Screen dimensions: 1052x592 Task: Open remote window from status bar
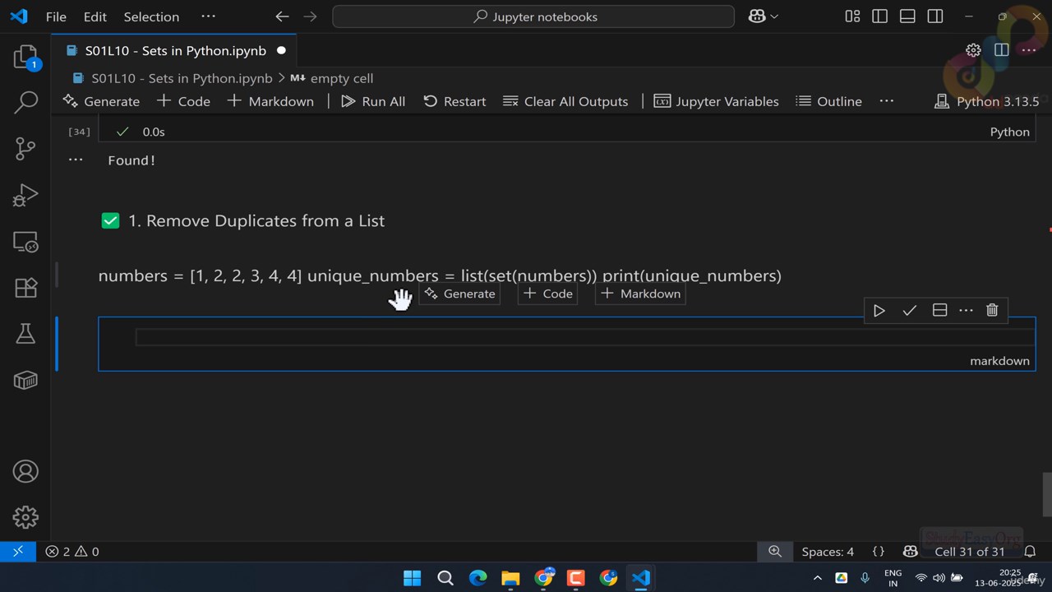click(18, 552)
